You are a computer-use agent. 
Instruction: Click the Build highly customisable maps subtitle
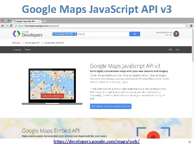click(129, 71)
